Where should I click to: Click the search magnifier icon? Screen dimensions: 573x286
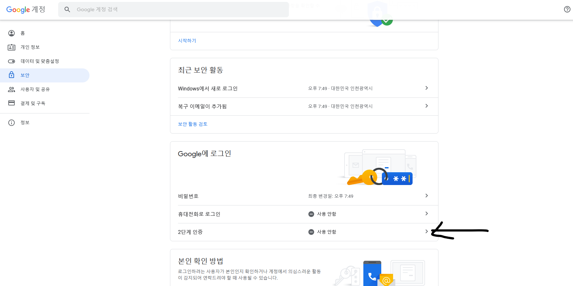coord(67,10)
